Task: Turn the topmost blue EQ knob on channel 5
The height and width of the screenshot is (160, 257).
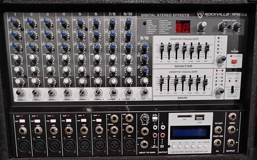Action: 81,22
